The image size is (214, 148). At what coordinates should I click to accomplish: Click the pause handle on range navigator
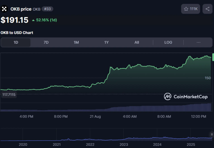pos(212,134)
